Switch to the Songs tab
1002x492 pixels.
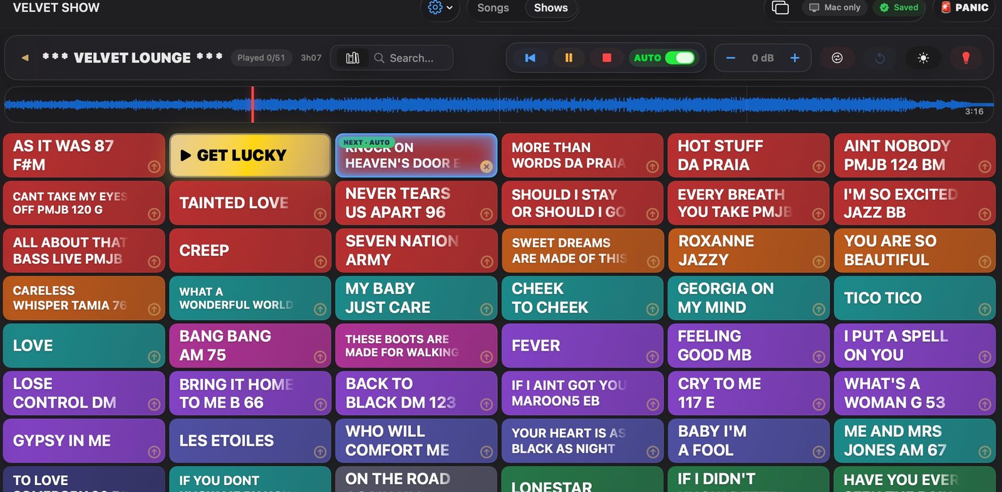tap(493, 8)
